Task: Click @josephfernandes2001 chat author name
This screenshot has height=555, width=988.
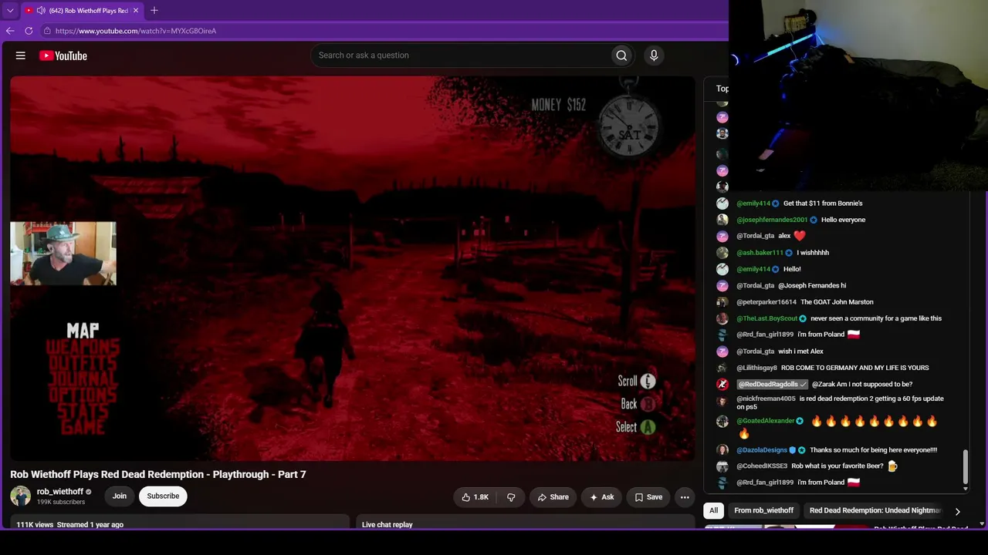Action: (x=772, y=220)
